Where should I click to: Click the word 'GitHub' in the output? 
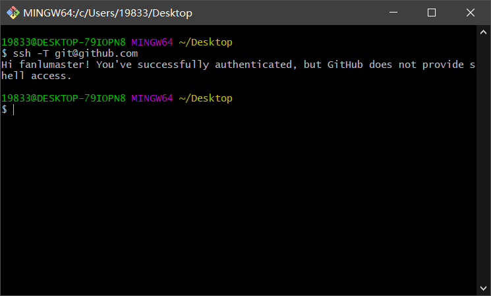coord(345,65)
